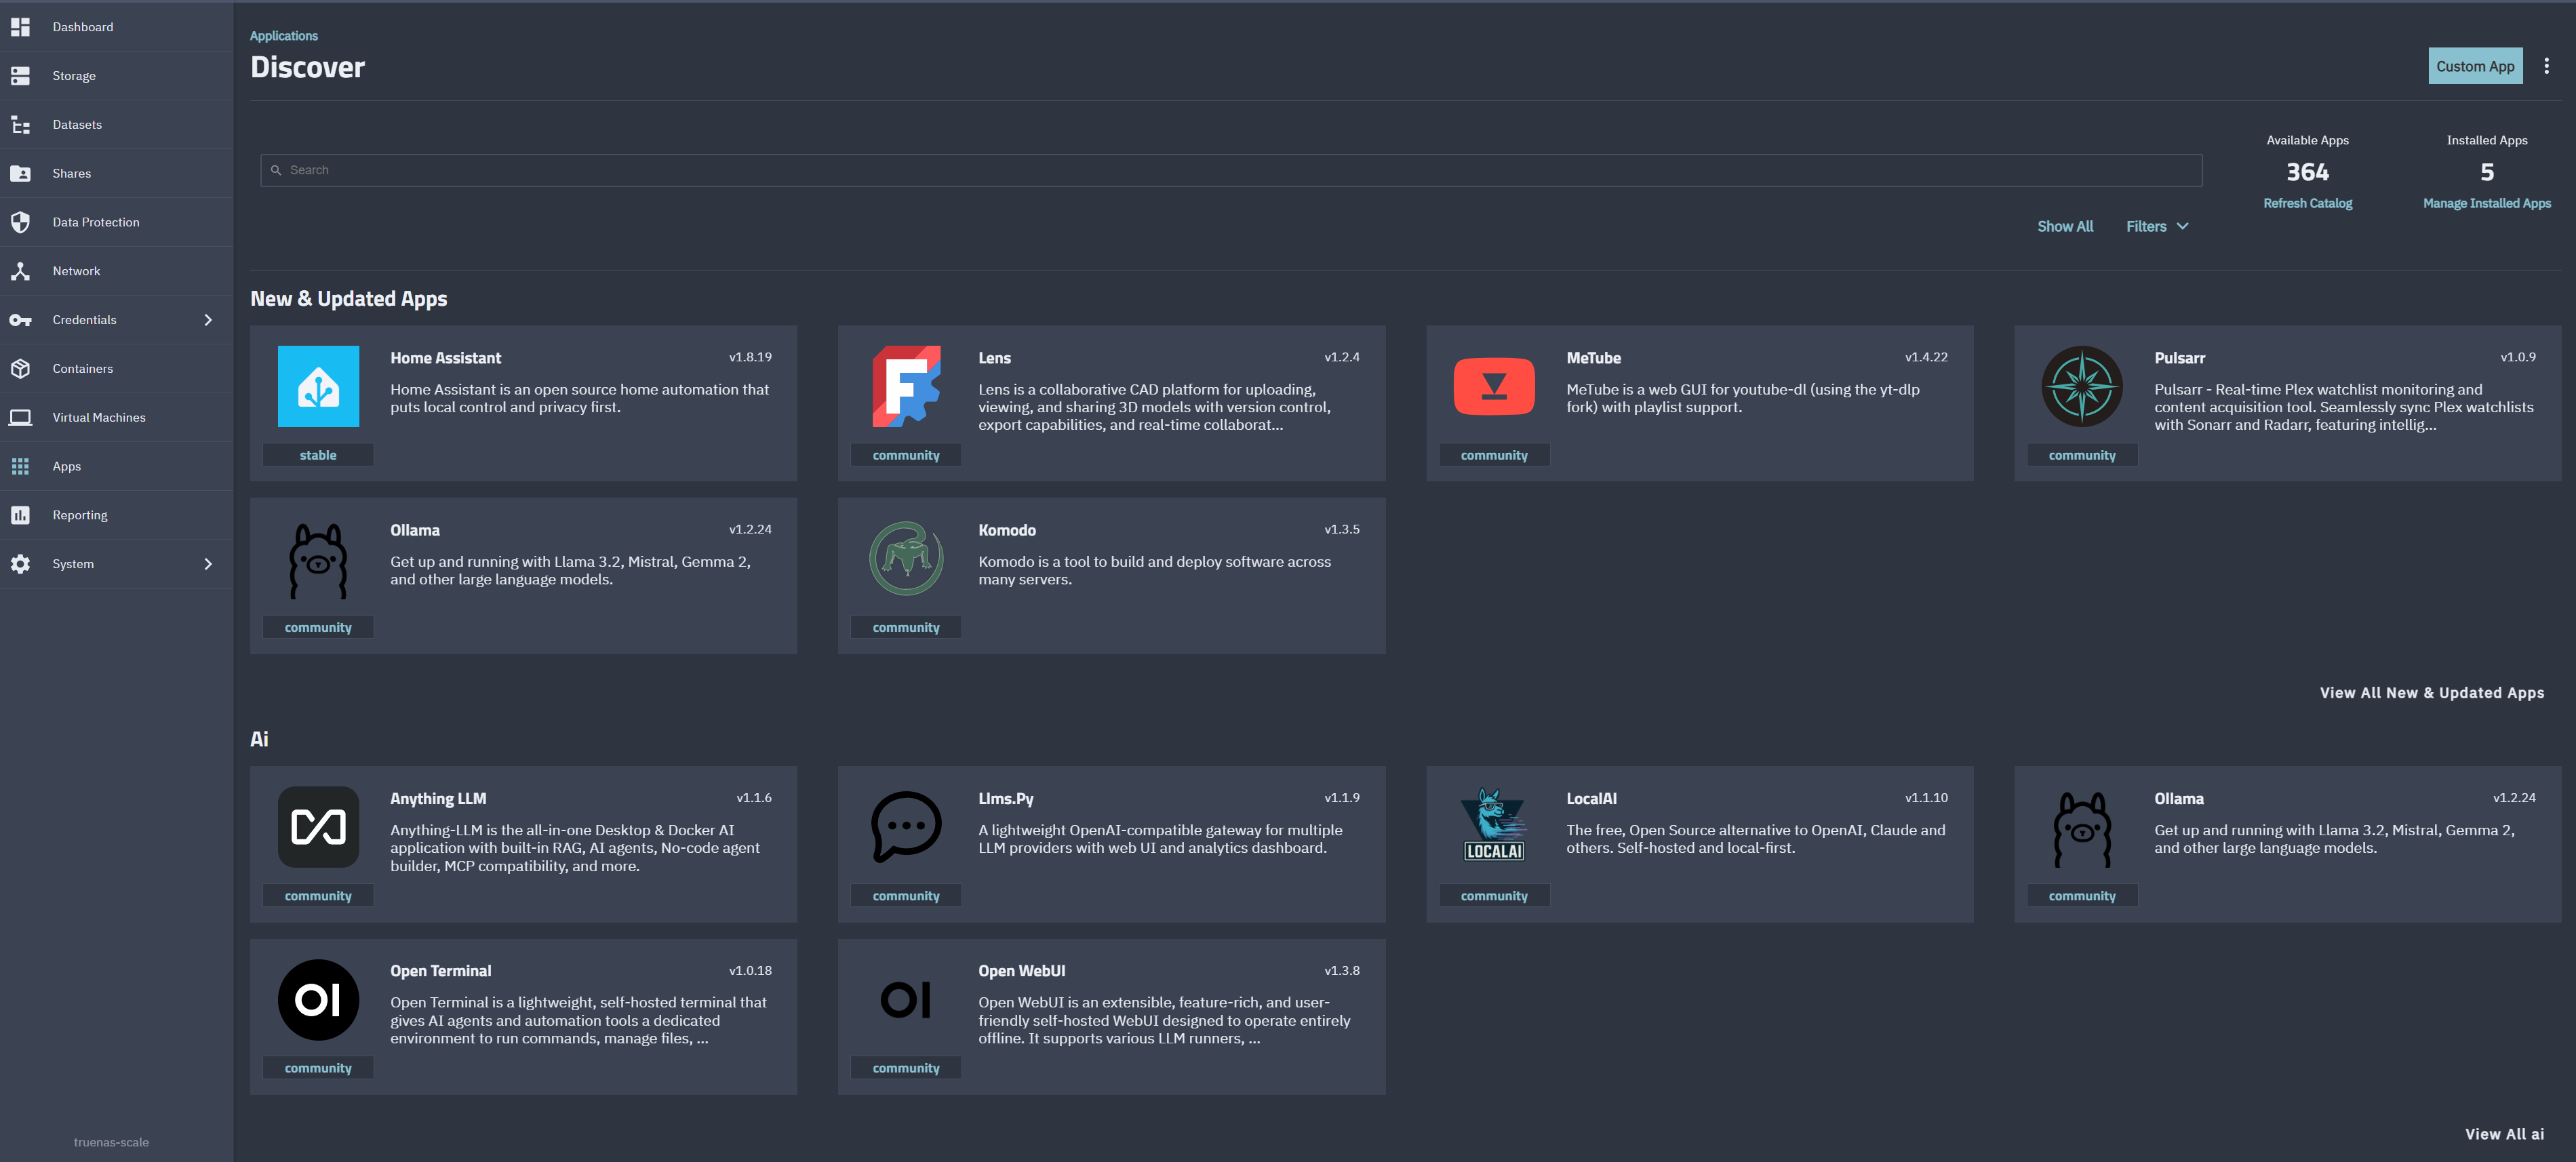The image size is (2576, 1162).
Task: Click the Komodo lizard logo
Action: point(906,559)
